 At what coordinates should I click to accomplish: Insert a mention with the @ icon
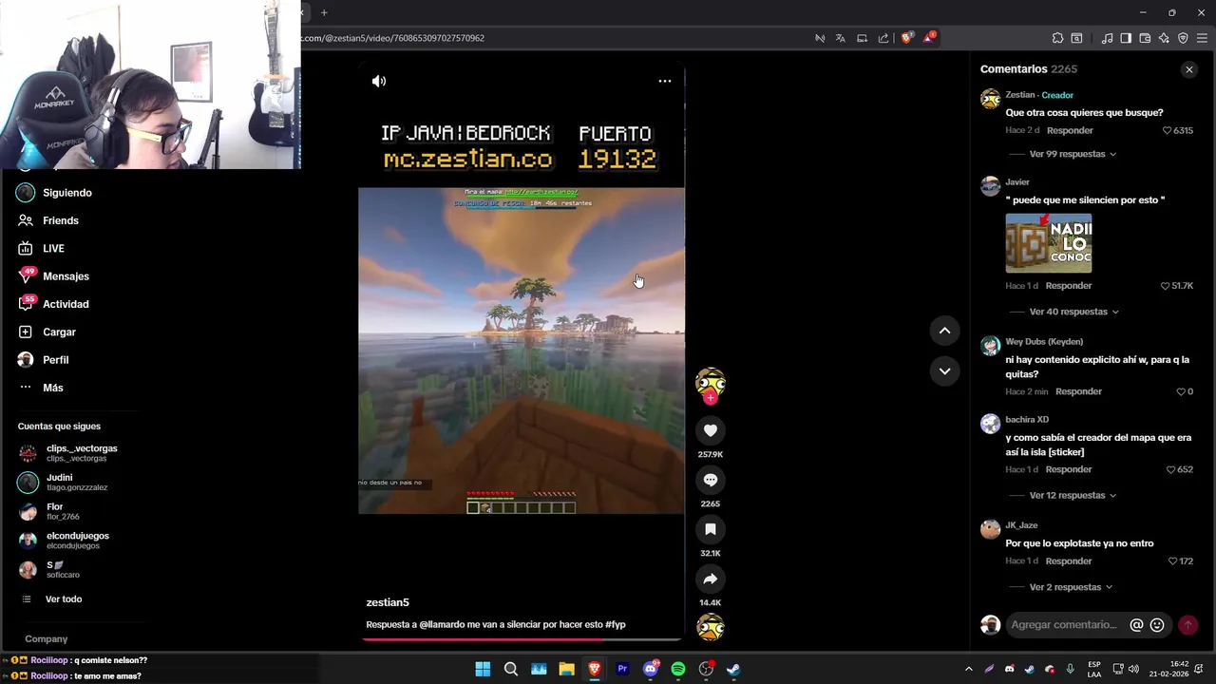1136,625
